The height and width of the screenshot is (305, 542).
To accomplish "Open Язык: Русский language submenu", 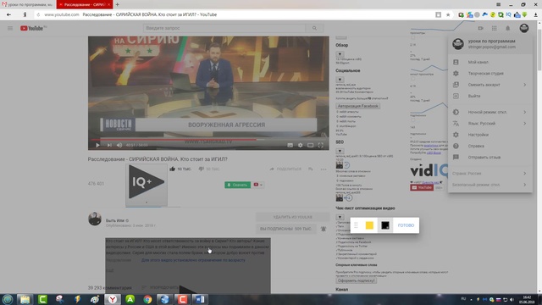I will tap(490, 124).
